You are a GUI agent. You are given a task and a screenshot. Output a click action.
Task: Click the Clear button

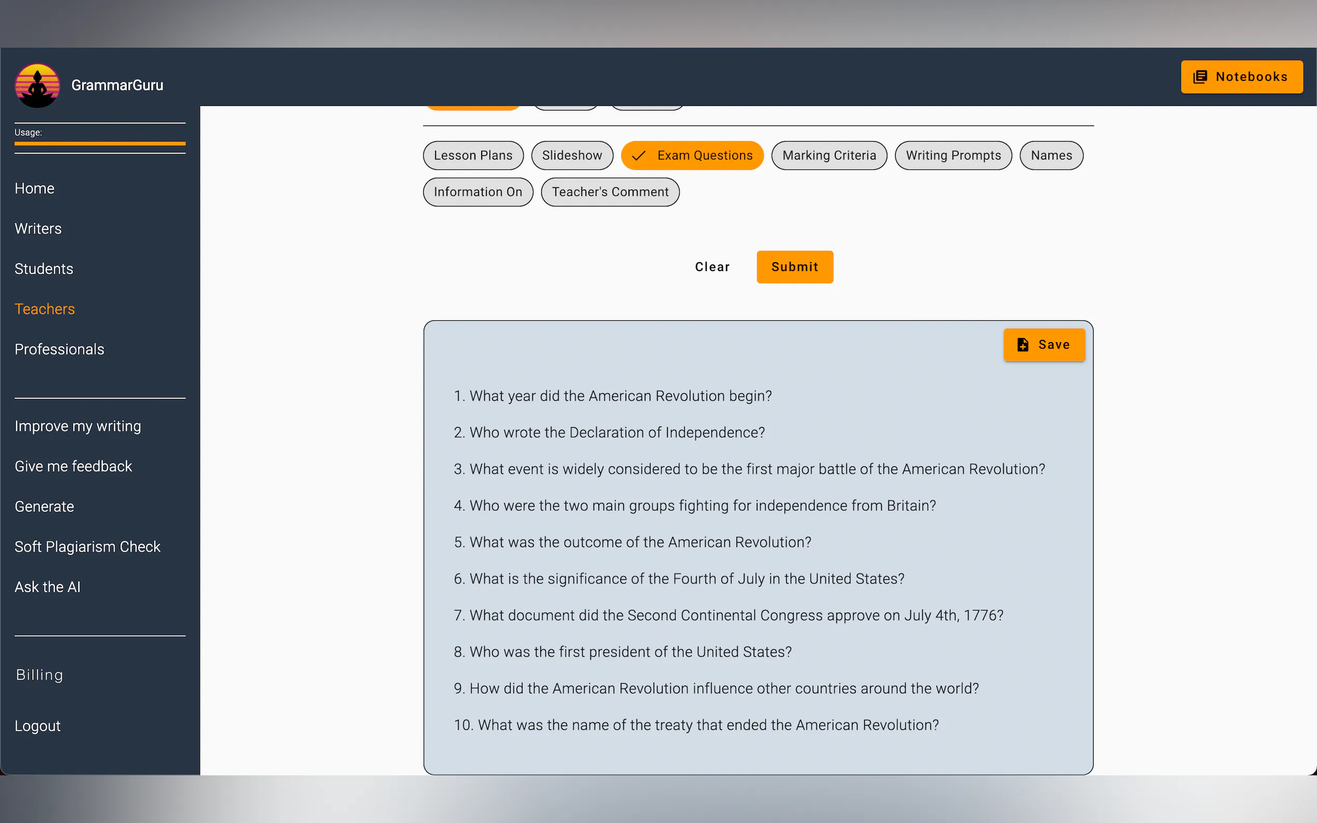tap(711, 267)
